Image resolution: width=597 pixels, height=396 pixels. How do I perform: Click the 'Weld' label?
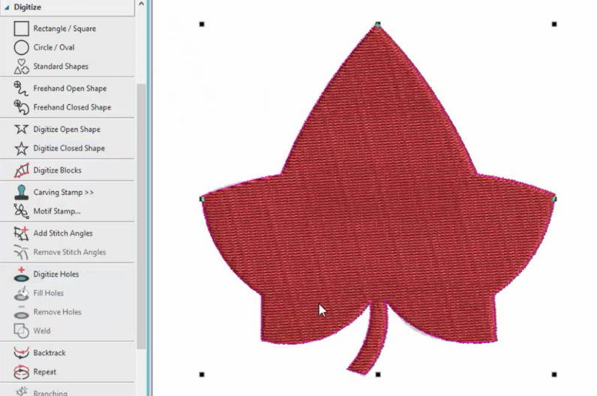click(42, 331)
